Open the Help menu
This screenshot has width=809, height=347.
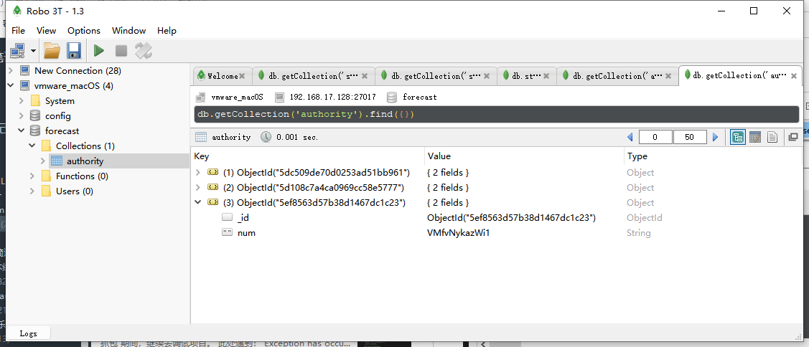click(x=167, y=30)
